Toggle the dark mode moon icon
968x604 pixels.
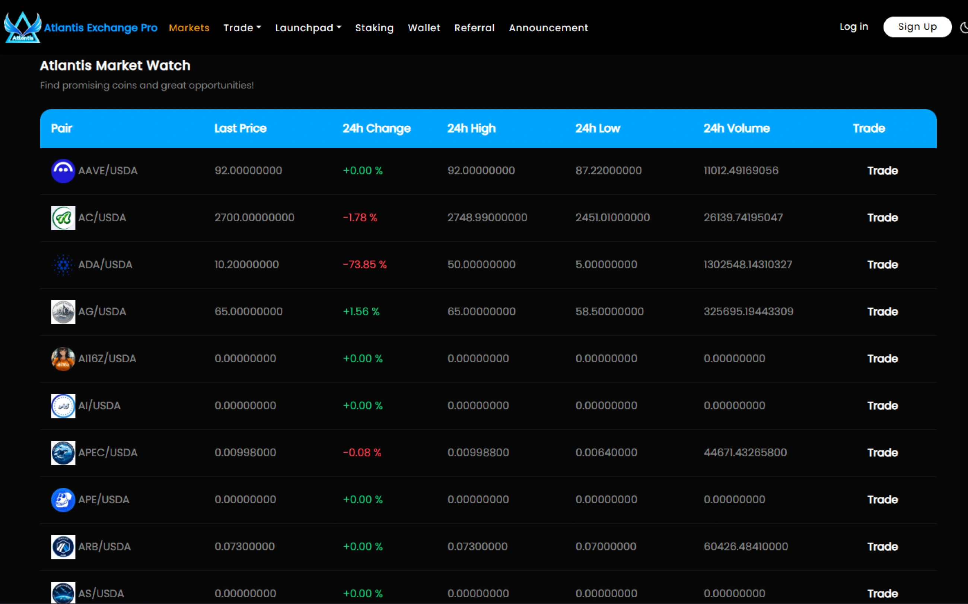click(x=964, y=28)
